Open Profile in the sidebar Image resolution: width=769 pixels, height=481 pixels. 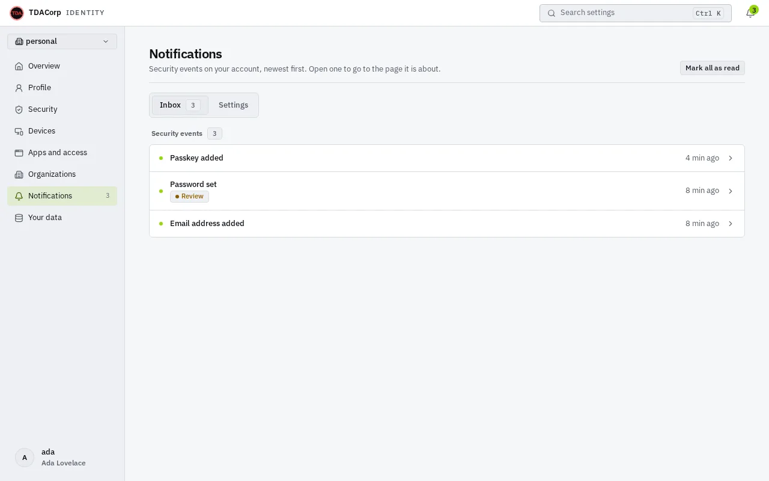(x=62, y=88)
